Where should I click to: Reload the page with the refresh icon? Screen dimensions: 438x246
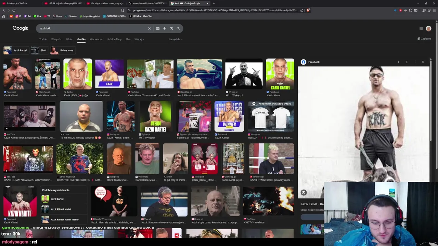14,10
